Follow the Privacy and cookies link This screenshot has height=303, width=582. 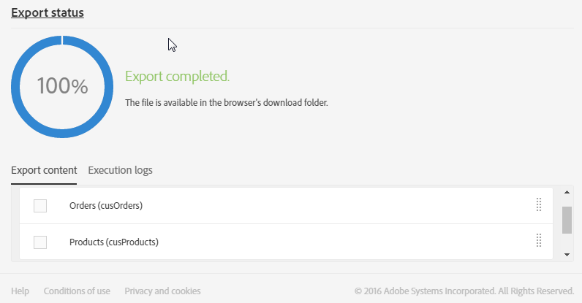coord(162,291)
